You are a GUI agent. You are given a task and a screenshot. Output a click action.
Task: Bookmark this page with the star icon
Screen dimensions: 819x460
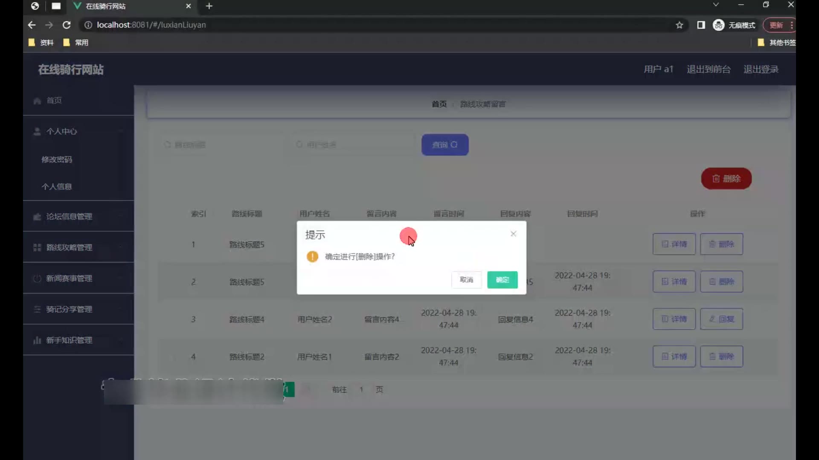[679, 25]
